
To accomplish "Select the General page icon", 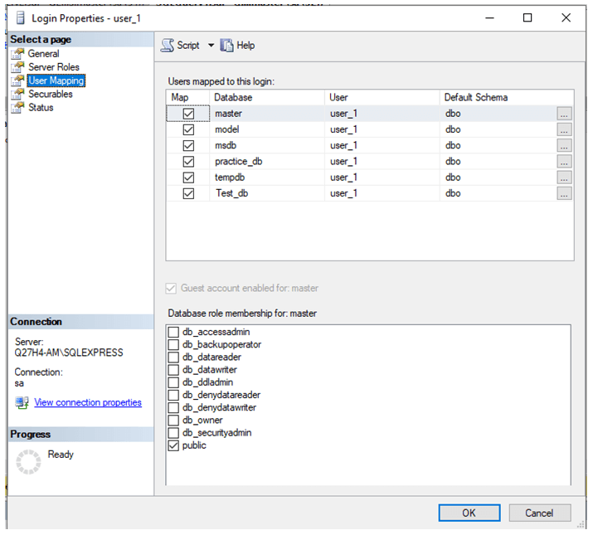I will (x=17, y=54).
